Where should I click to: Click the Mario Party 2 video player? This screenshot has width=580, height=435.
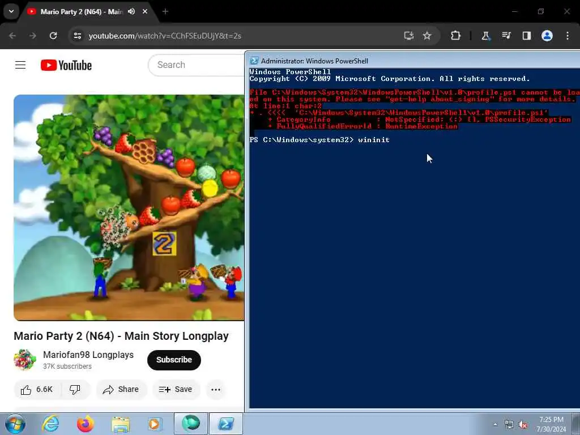(129, 207)
